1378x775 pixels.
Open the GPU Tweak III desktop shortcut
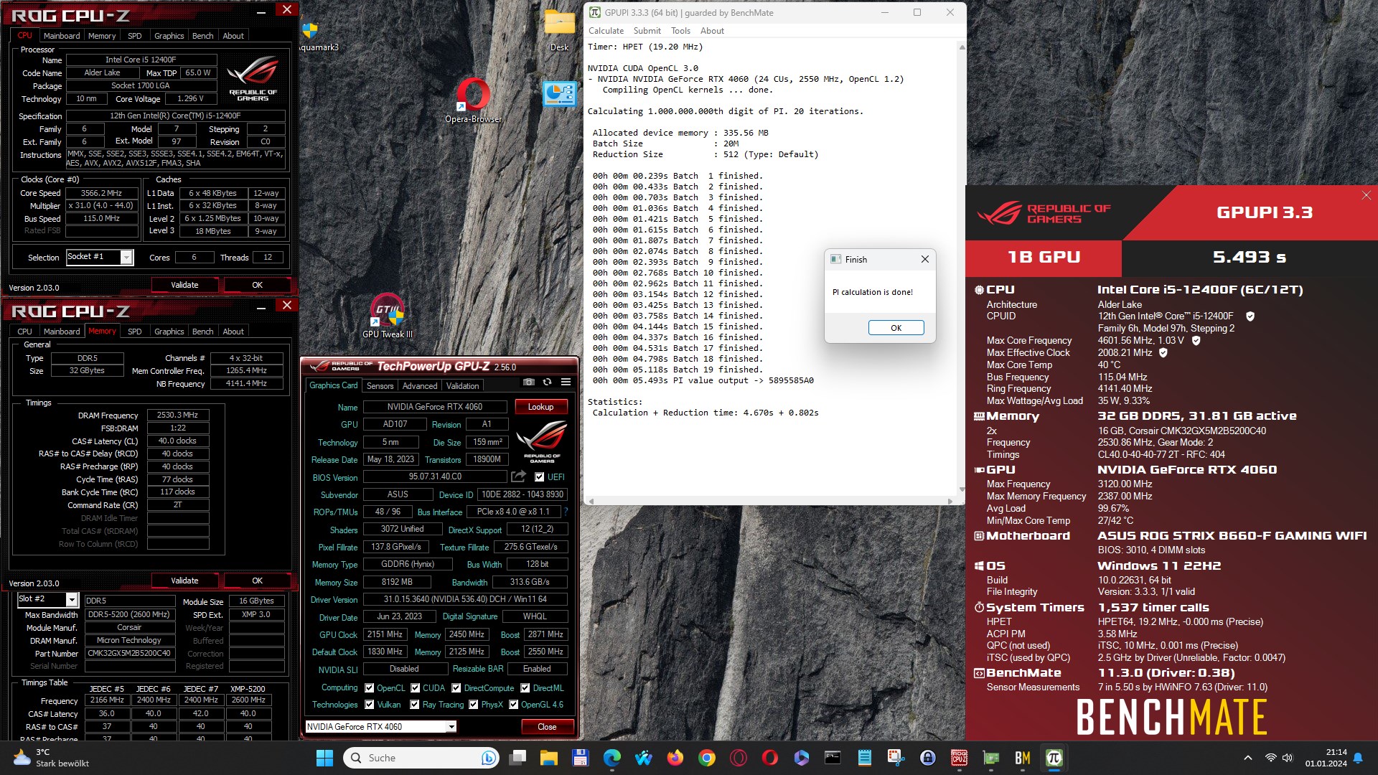388,316
